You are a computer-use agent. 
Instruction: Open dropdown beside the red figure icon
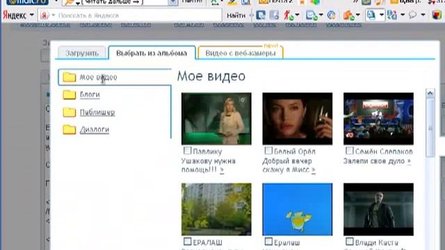pos(297,15)
